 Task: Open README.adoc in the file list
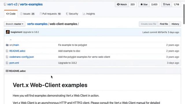point(17,51)
